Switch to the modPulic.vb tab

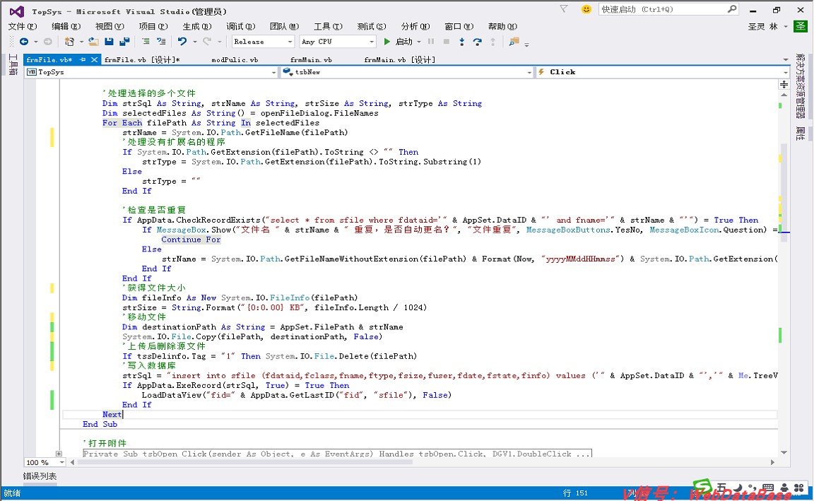tap(235, 60)
